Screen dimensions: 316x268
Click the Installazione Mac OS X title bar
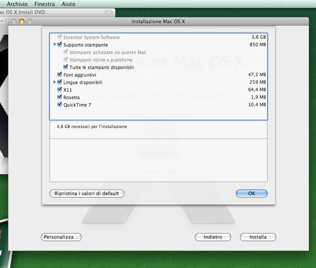pos(158,22)
